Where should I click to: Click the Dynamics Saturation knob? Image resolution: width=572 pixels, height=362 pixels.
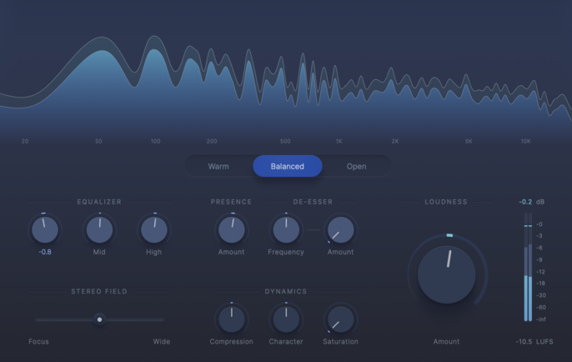point(340,319)
